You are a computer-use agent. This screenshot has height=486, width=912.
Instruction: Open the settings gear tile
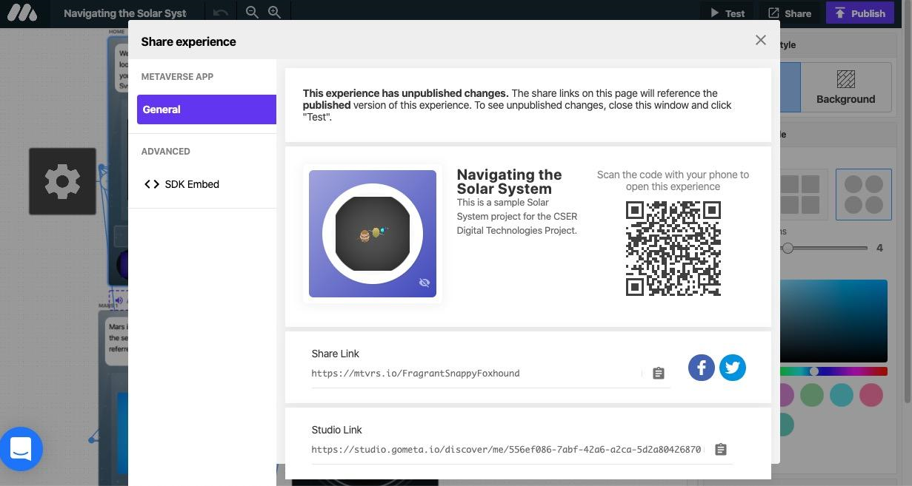point(62,181)
